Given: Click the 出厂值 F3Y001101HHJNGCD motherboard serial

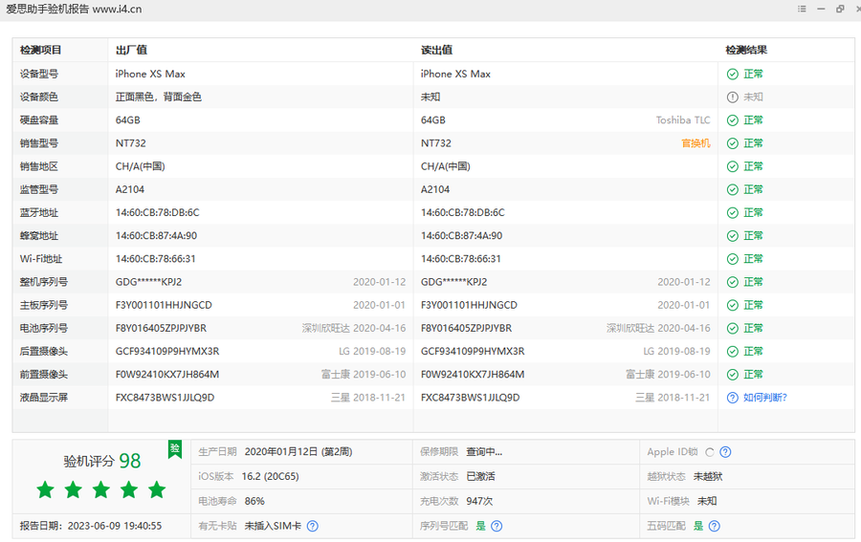Looking at the screenshot, I should click(x=164, y=305).
